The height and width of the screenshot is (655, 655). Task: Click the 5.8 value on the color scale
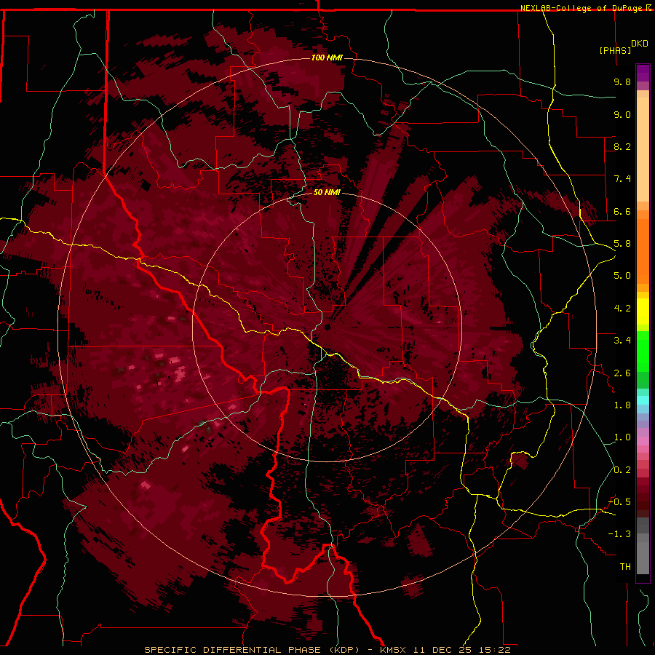click(622, 244)
